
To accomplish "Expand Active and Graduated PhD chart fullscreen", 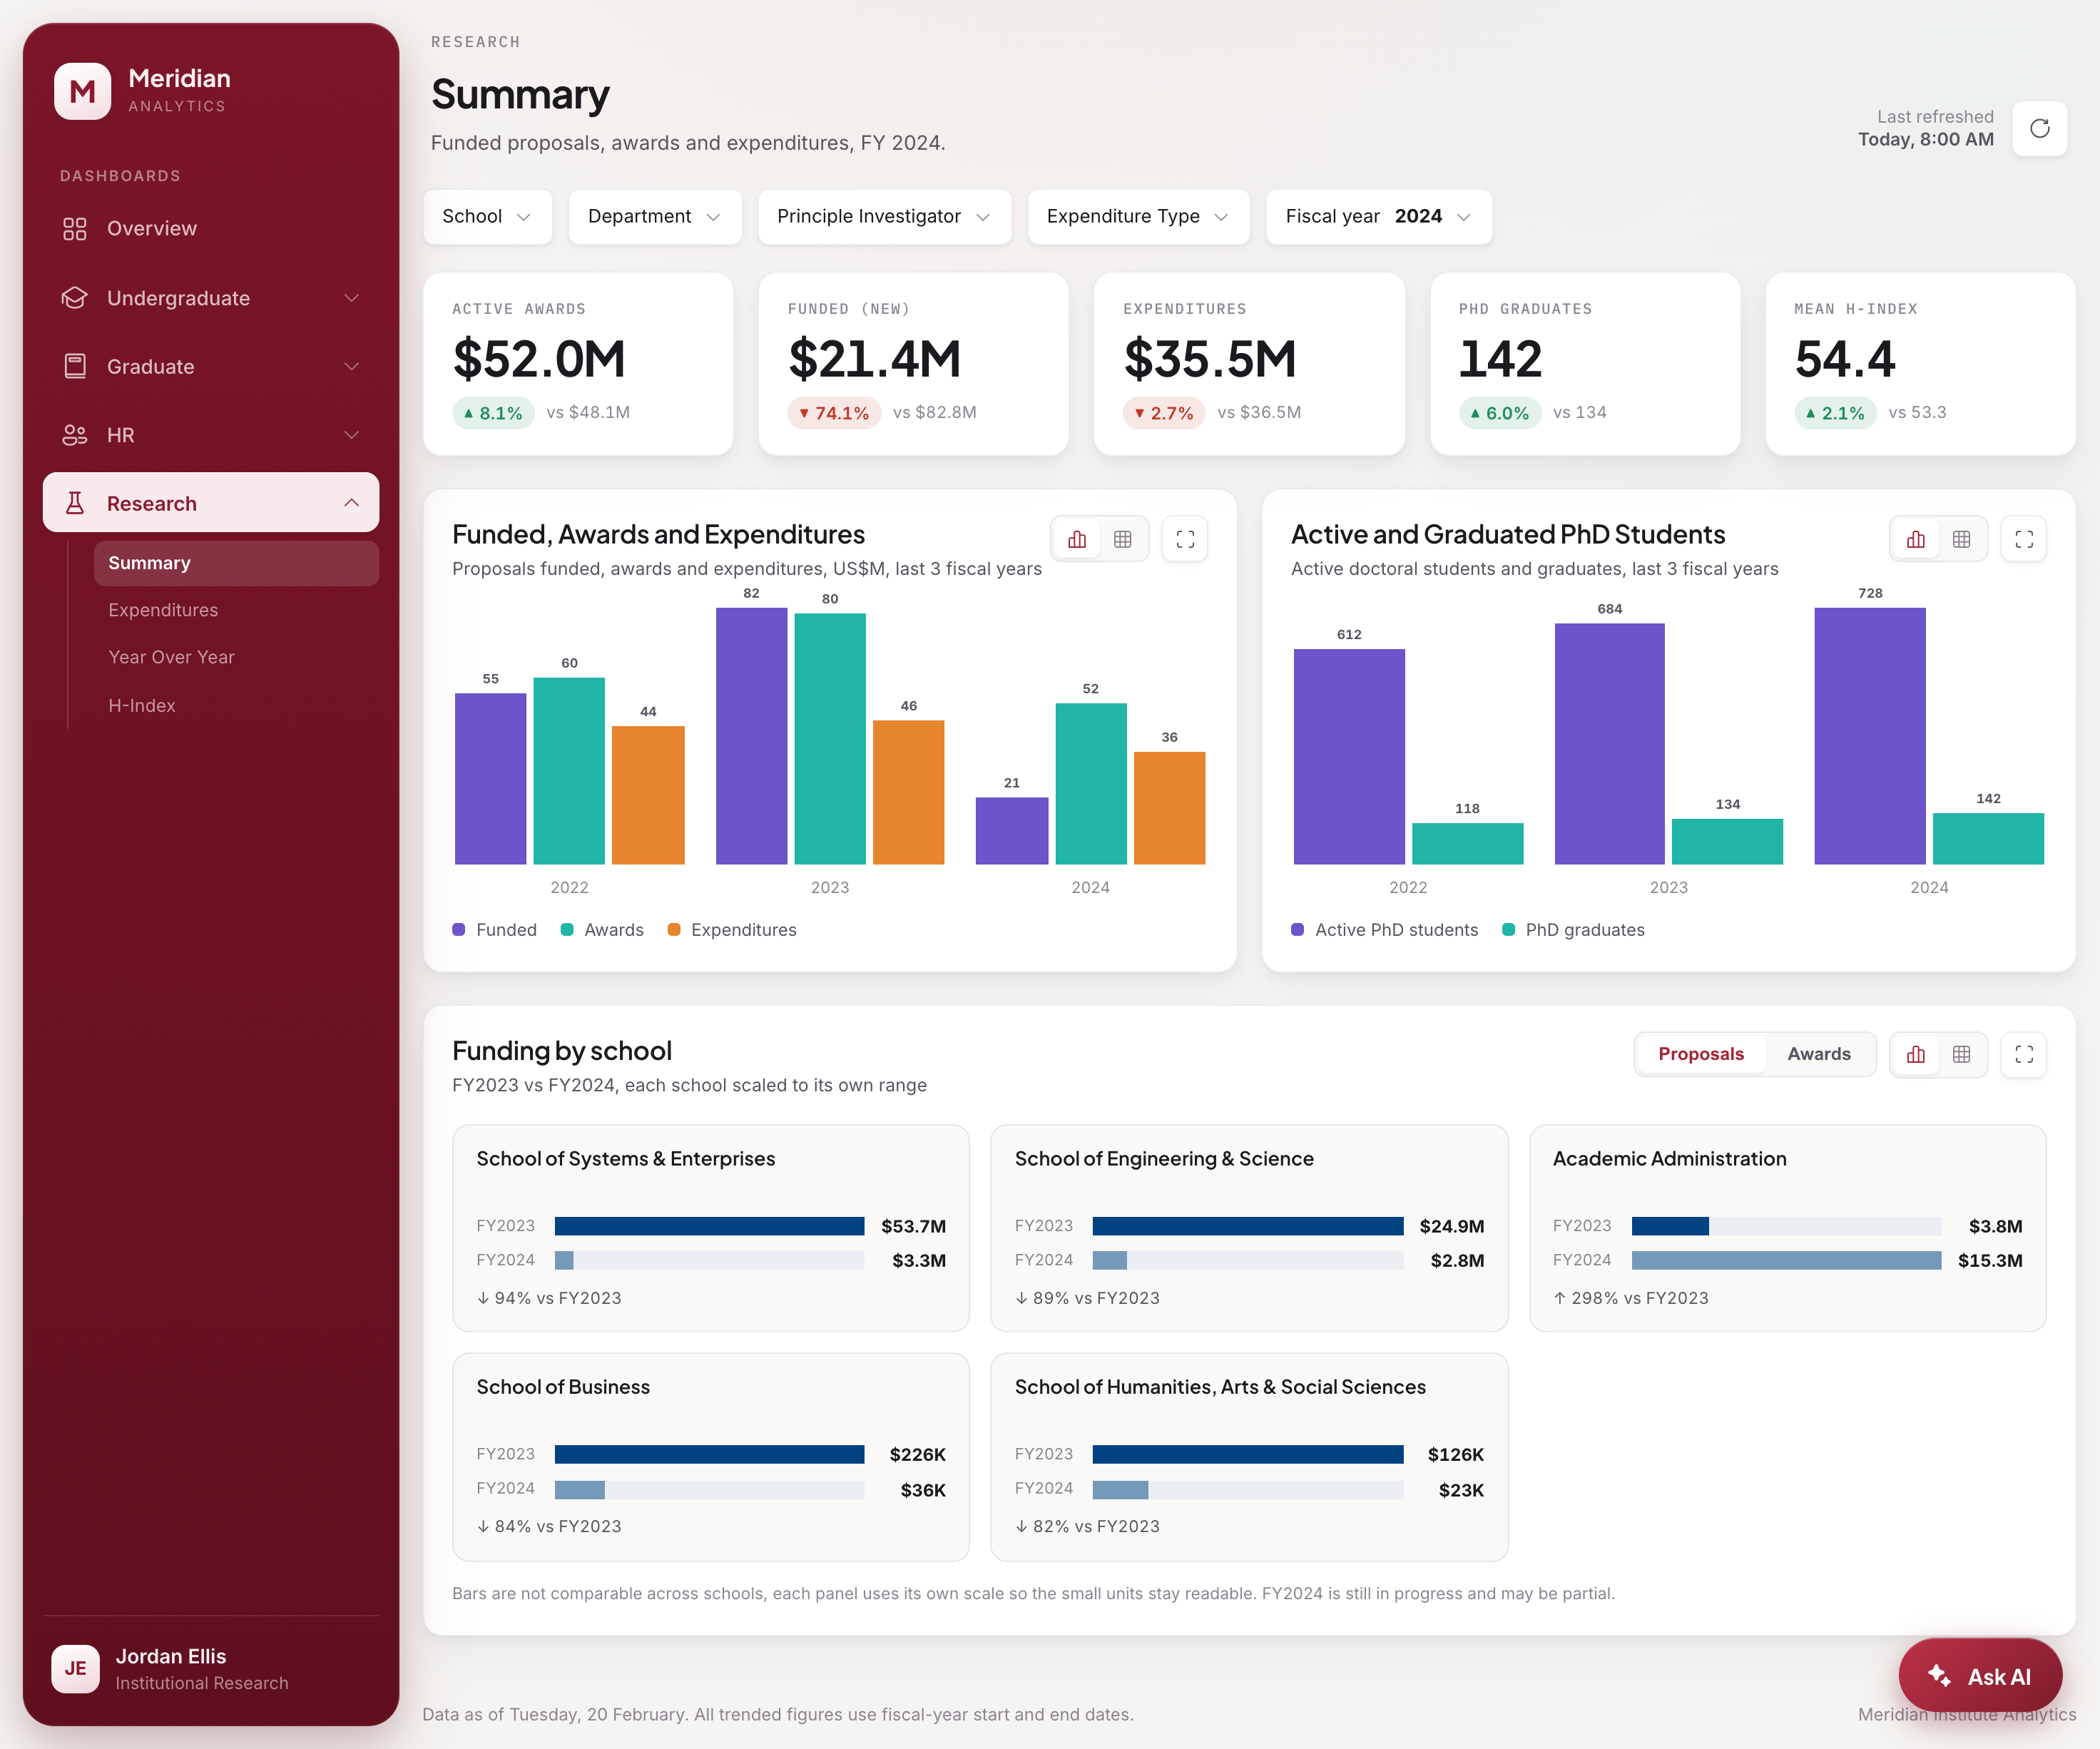I will click(x=2023, y=539).
